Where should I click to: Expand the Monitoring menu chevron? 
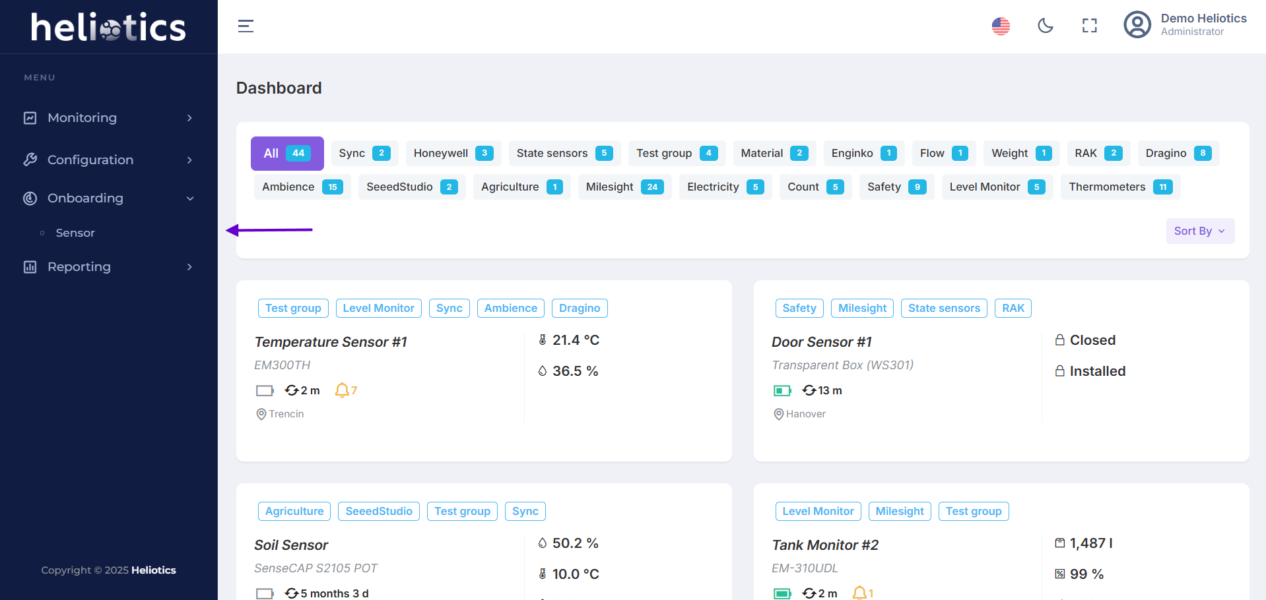coord(189,118)
